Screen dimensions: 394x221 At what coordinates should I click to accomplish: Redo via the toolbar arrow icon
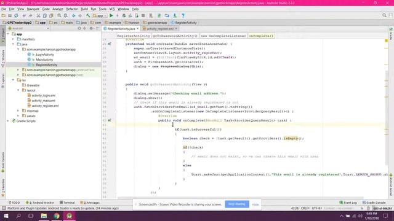click(30, 15)
